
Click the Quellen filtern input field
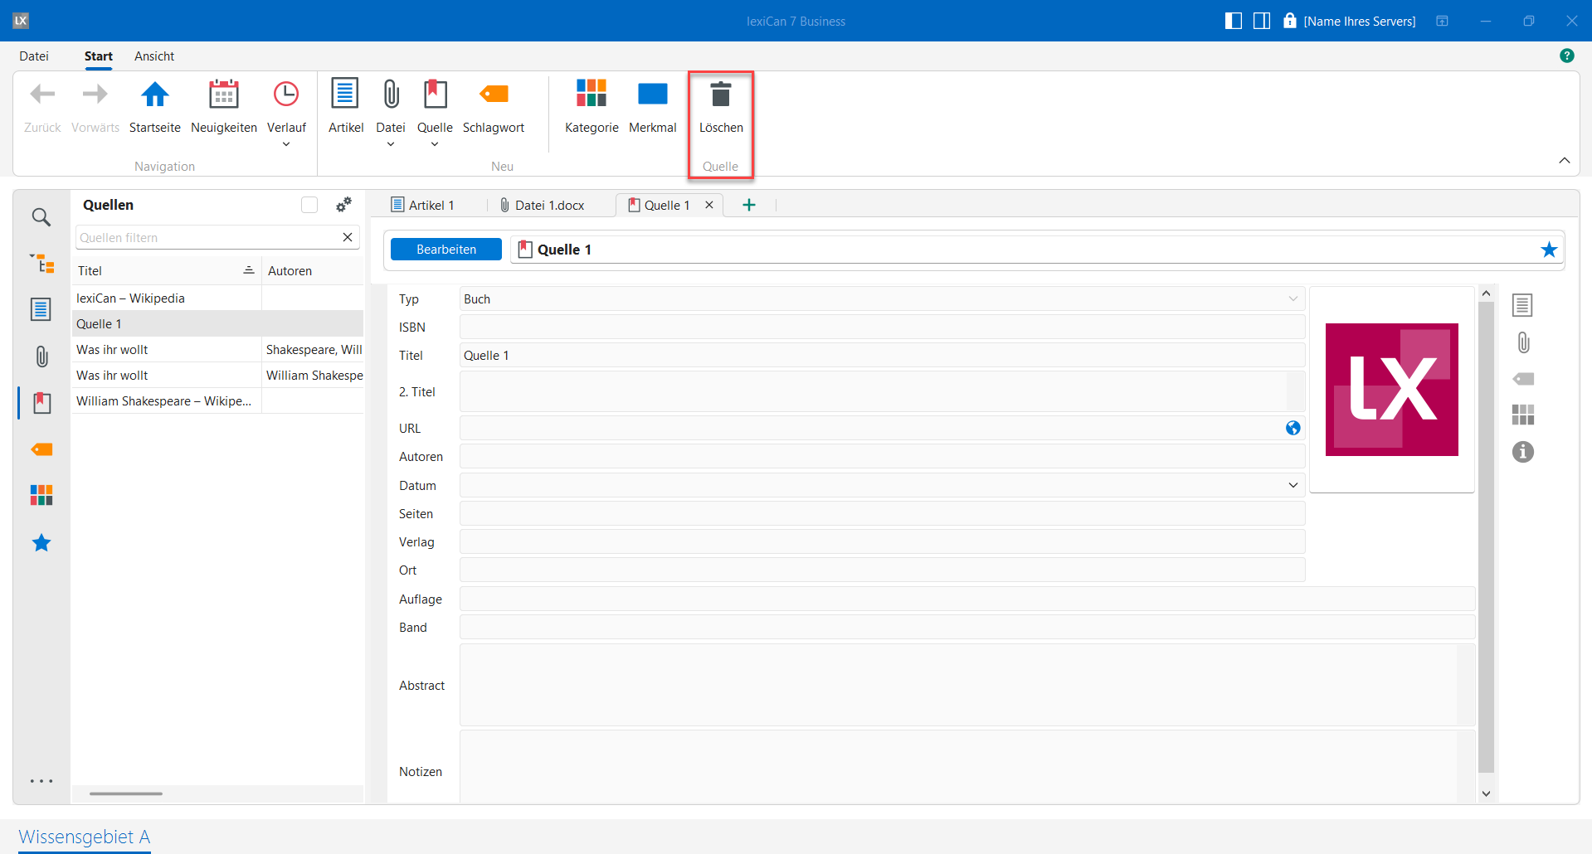[207, 238]
